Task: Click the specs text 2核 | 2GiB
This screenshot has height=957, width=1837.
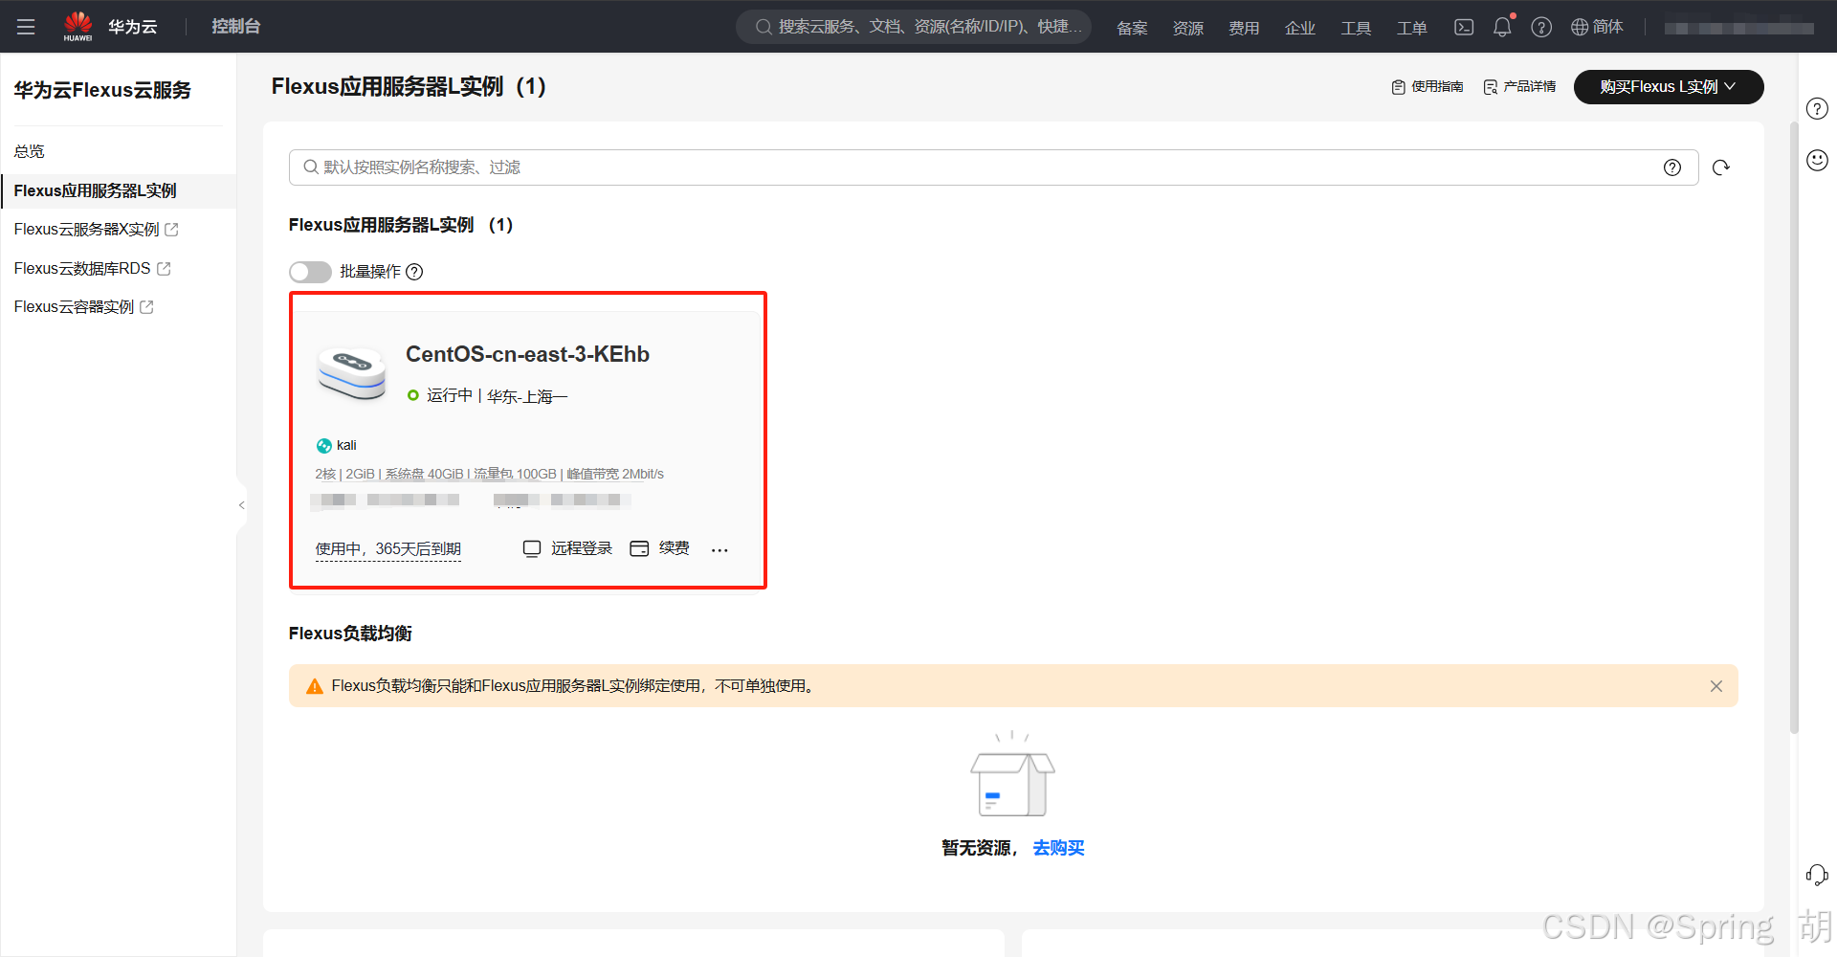Action: pyautogui.click(x=344, y=475)
